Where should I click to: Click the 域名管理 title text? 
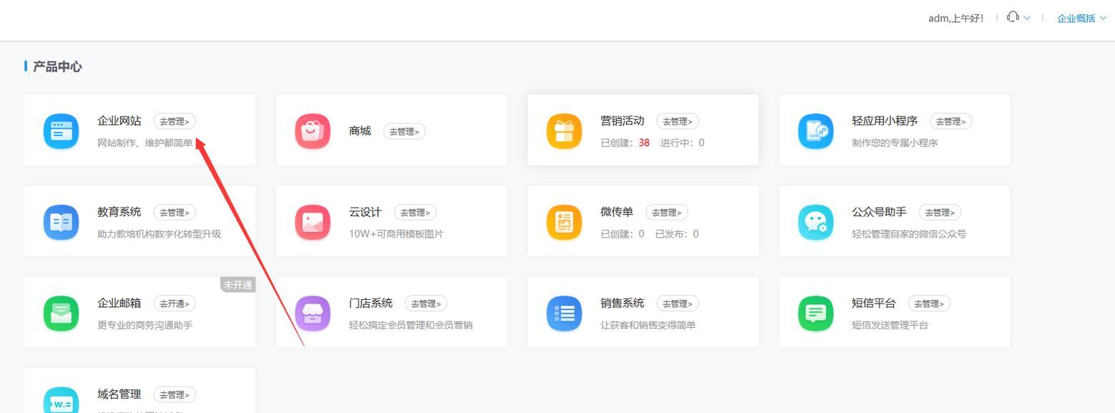[x=119, y=394]
